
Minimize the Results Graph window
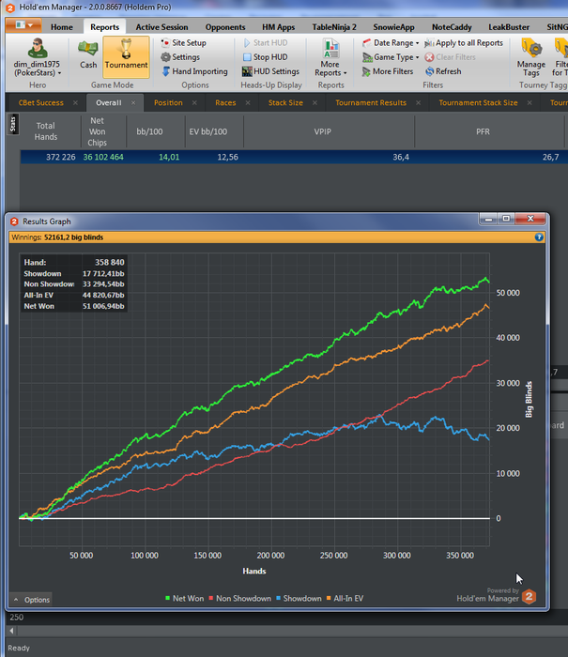click(488, 219)
